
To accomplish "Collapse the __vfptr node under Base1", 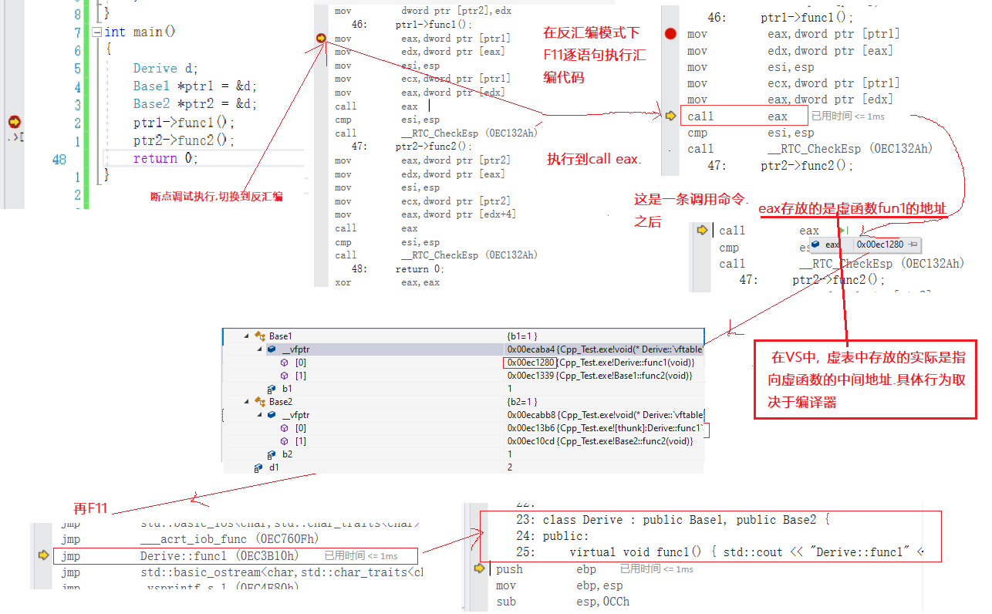I will (260, 349).
